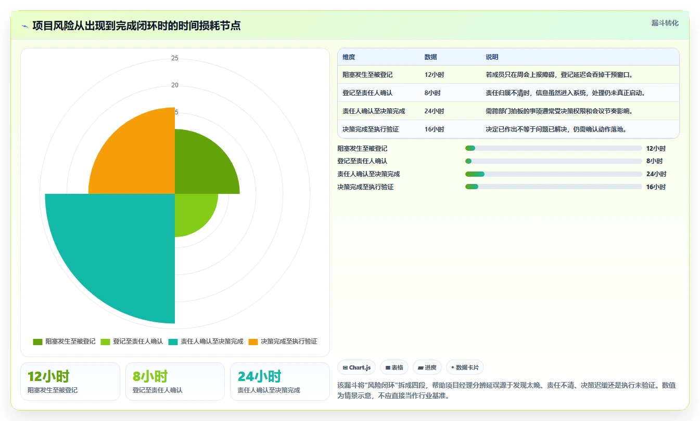Click the 数据 column header
Screen dimensions: 700x421
pos(430,57)
